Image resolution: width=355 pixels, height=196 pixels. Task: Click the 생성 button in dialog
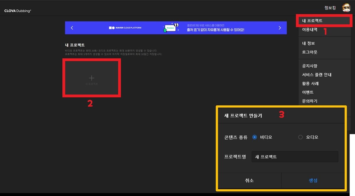click(313, 180)
